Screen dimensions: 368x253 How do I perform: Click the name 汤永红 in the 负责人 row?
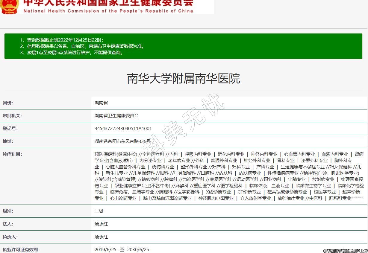(x=101, y=237)
